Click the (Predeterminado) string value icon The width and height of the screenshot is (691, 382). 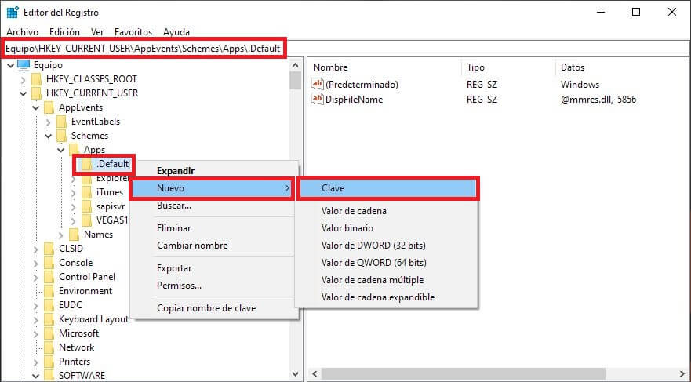318,84
